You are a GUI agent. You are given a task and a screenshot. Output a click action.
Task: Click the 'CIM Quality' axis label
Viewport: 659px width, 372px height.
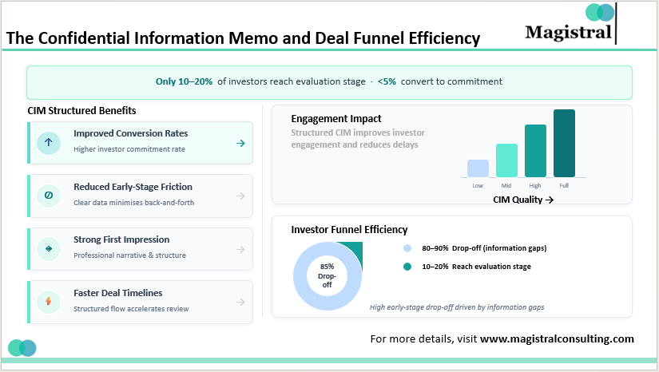[523, 200]
